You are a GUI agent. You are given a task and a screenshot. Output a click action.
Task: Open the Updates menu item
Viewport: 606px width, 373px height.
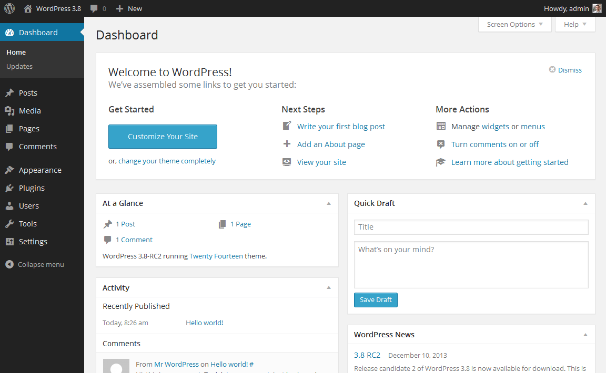click(19, 66)
